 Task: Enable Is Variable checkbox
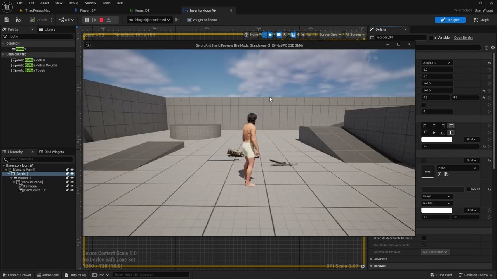[431, 38]
